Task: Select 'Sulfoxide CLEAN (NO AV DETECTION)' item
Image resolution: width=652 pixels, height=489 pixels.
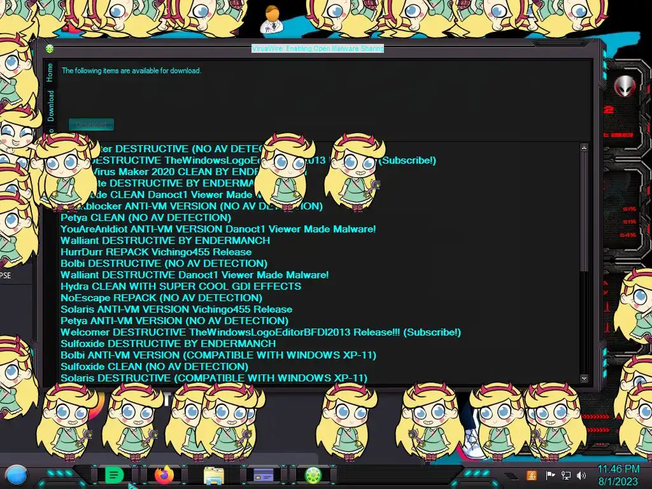Action: [154, 367]
